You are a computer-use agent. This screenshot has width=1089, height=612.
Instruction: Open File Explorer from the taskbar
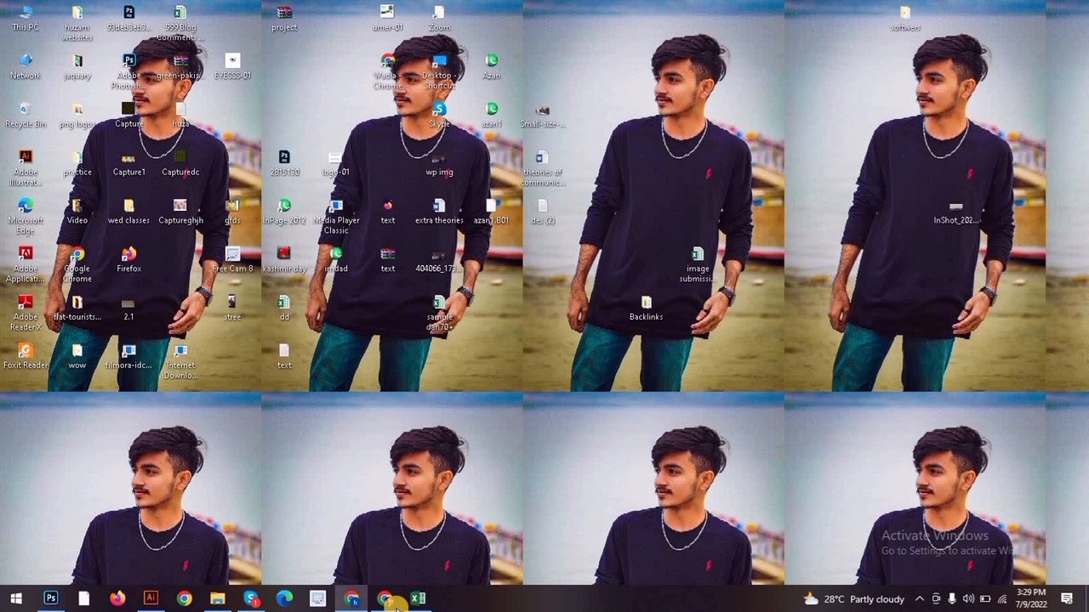pyautogui.click(x=218, y=598)
